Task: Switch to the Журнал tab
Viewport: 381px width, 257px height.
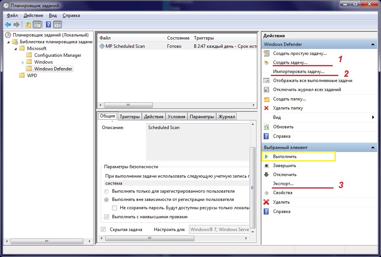Action: [226, 117]
